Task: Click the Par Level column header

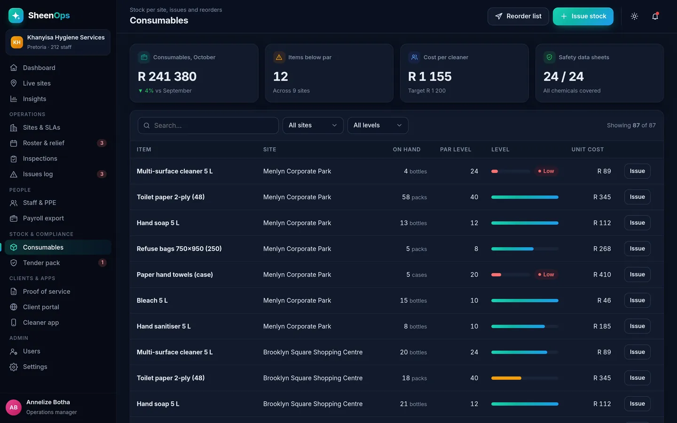Action: pyautogui.click(x=456, y=149)
